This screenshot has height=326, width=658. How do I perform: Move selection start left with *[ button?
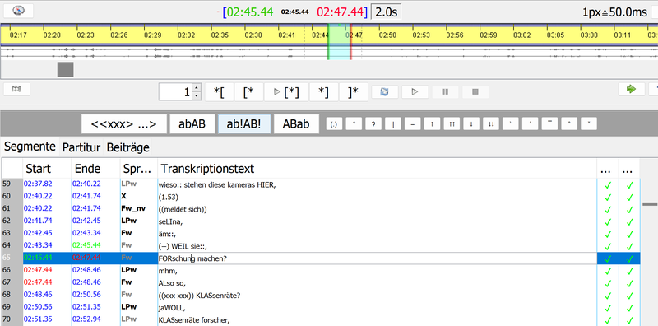click(x=219, y=92)
